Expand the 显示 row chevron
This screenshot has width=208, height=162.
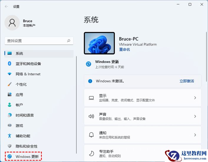[195, 98]
